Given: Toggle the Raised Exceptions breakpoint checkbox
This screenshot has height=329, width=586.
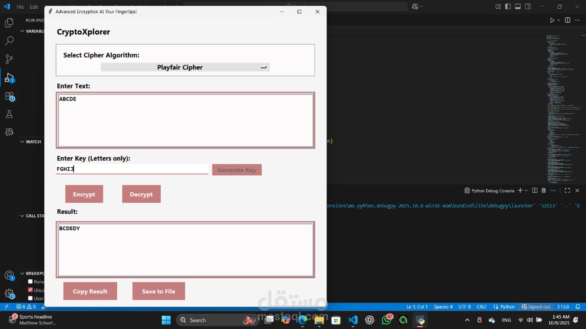Looking at the screenshot, I should [30, 281].
